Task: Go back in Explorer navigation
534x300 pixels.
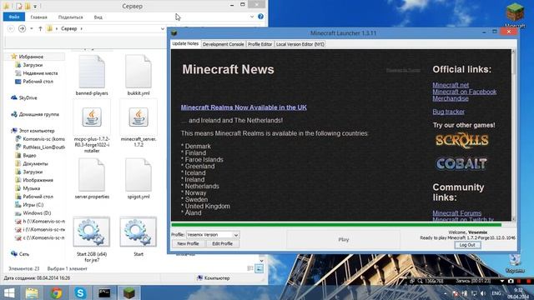Action: point(11,28)
